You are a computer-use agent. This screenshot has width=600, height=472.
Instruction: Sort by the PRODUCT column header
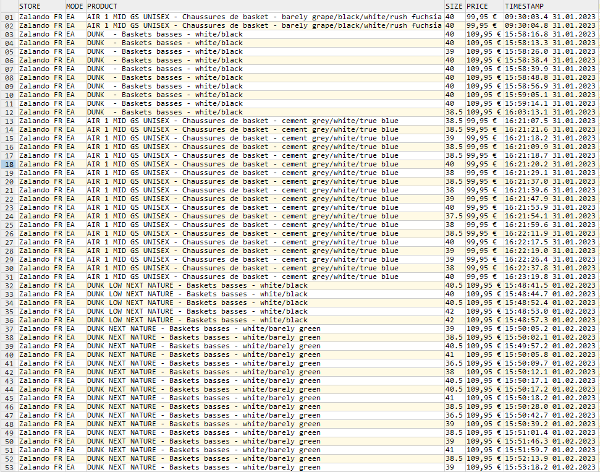265,6
